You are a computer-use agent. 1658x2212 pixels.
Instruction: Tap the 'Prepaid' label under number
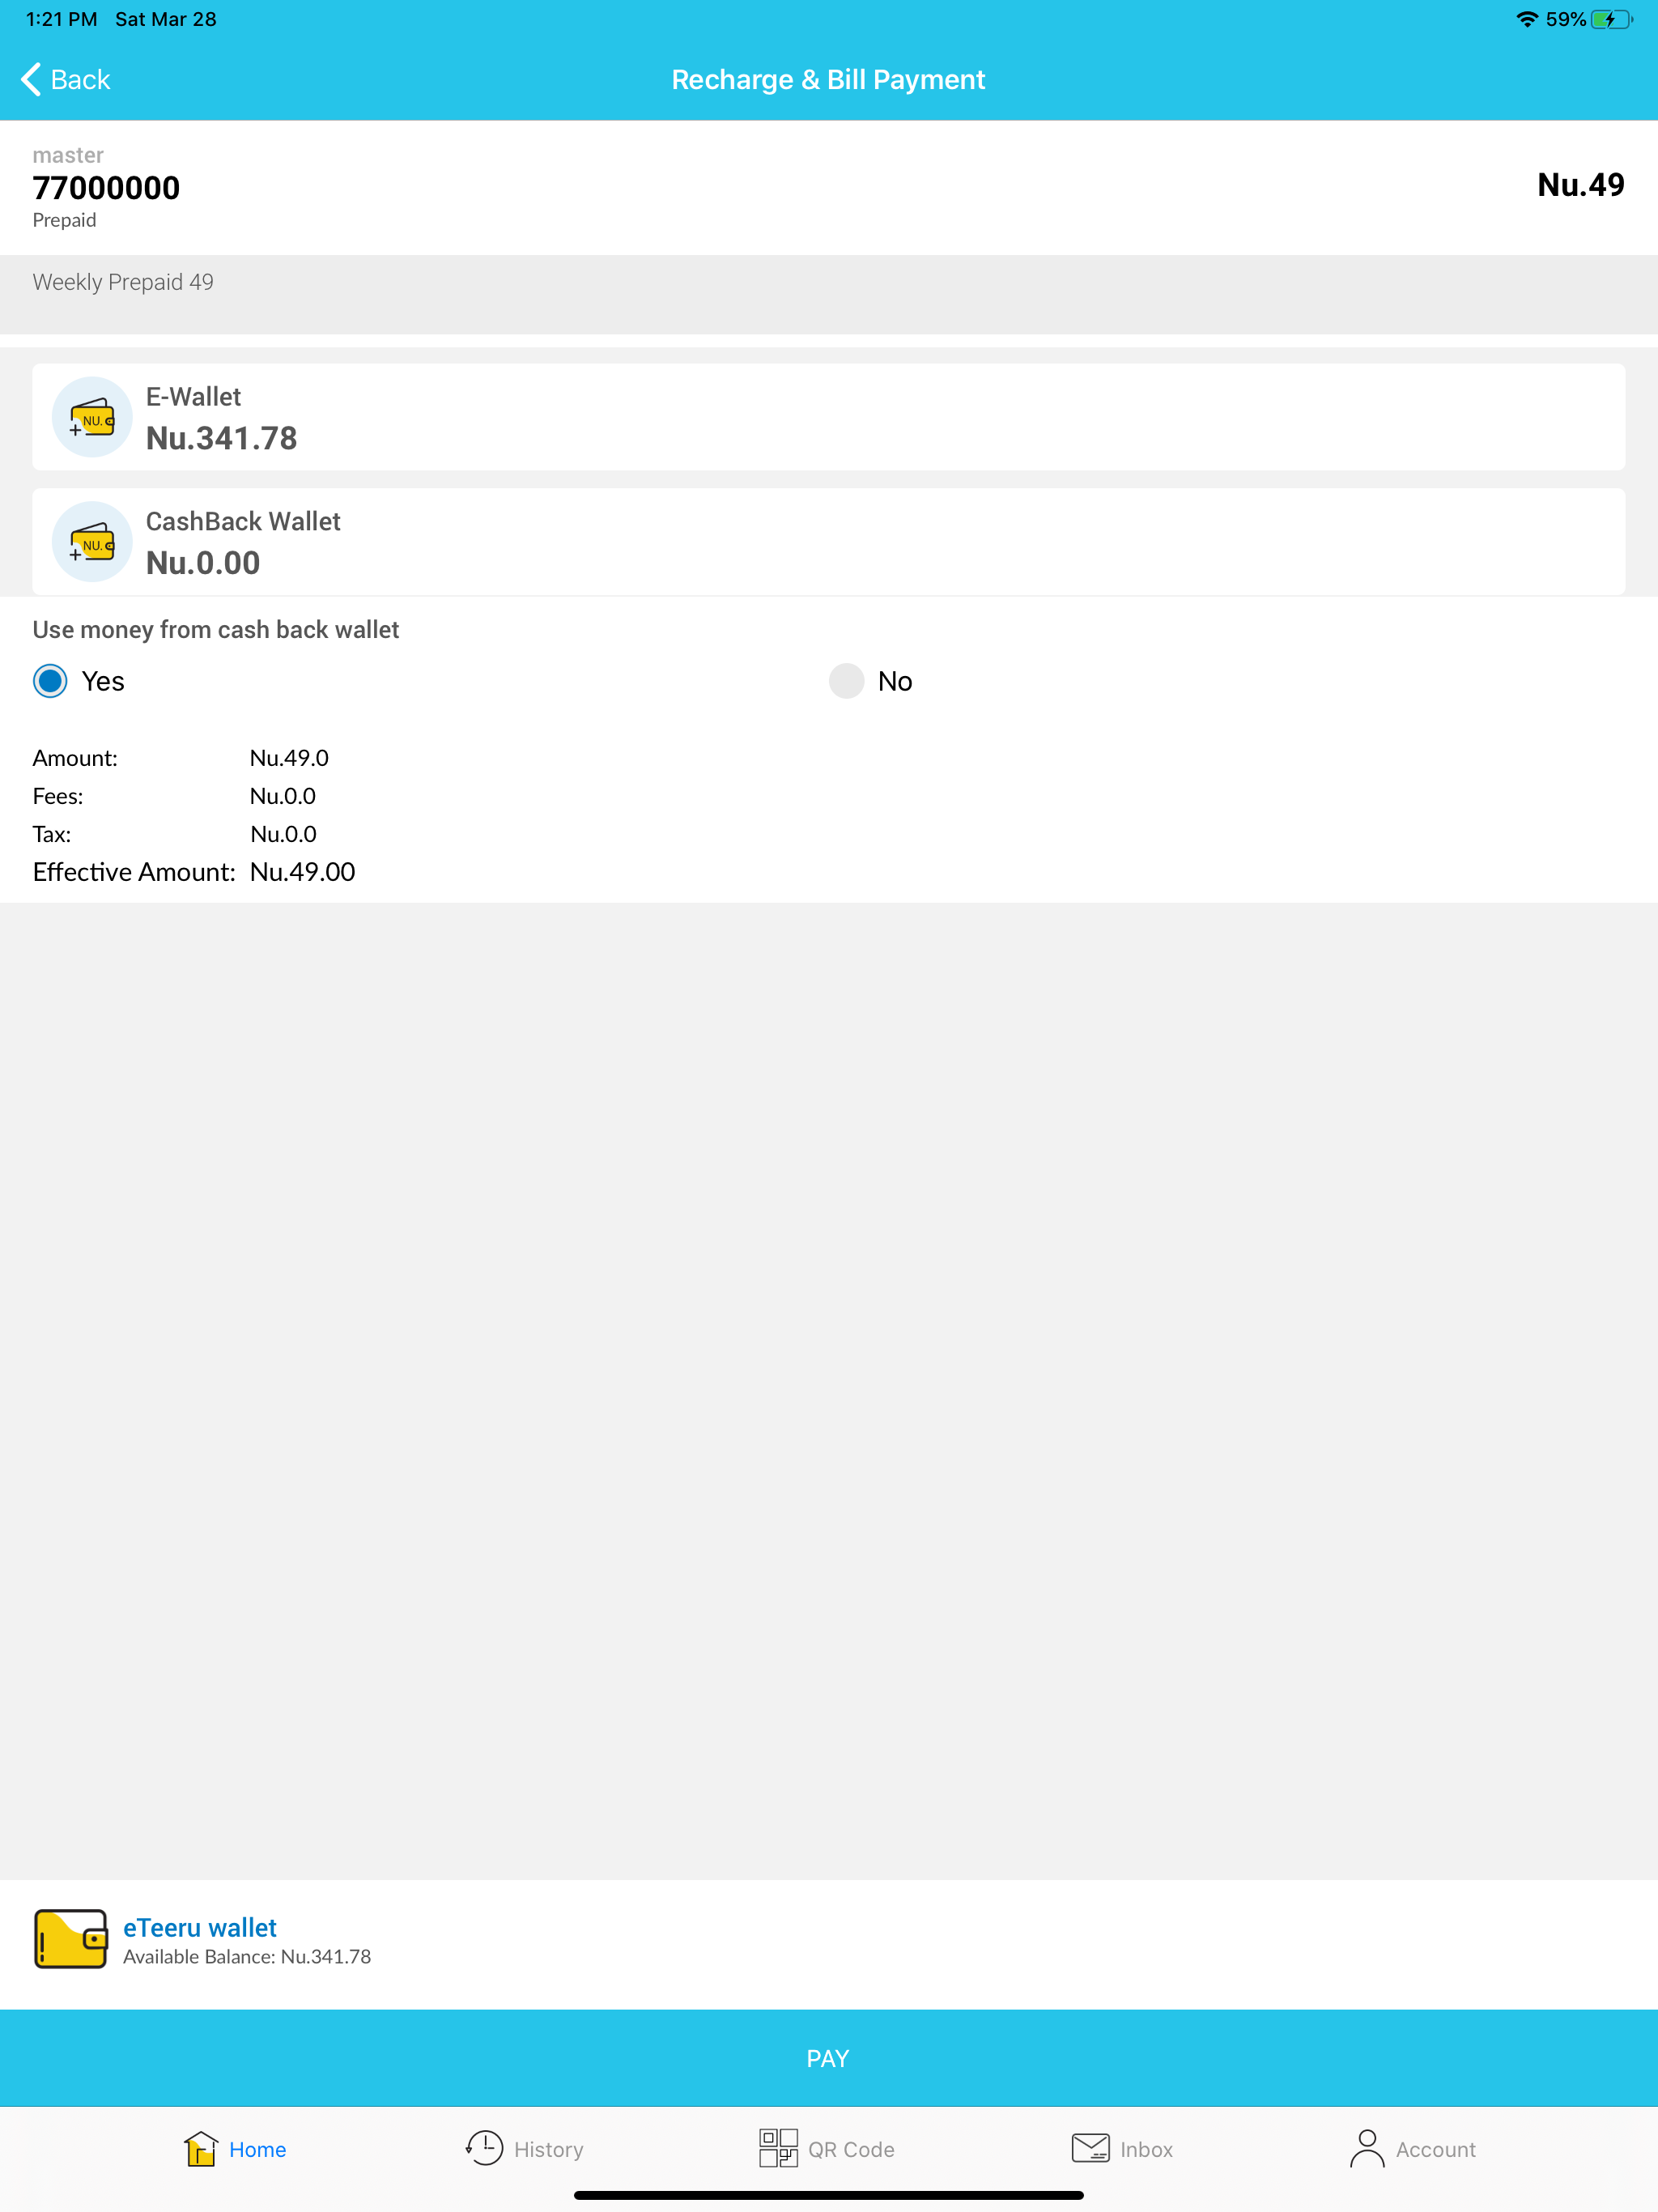(x=64, y=220)
